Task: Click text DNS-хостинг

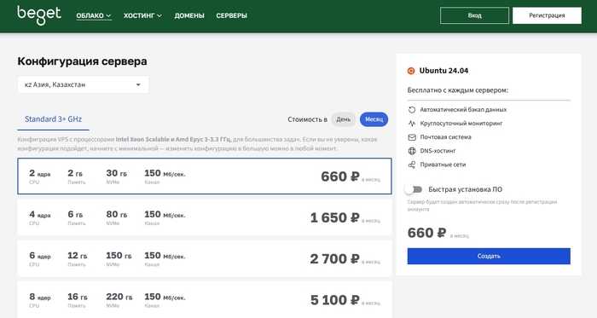Action: click(x=438, y=151)
